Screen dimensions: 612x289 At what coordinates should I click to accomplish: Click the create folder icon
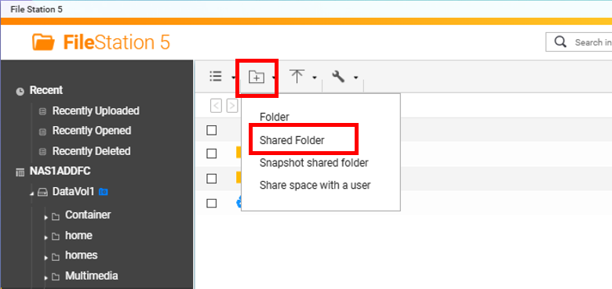(257, 77)
